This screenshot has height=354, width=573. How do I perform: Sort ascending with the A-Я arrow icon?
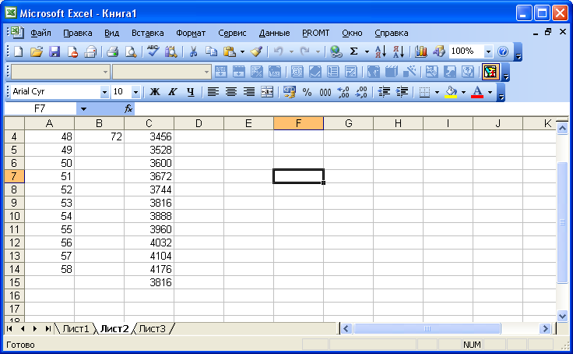[x=381, y=51]
